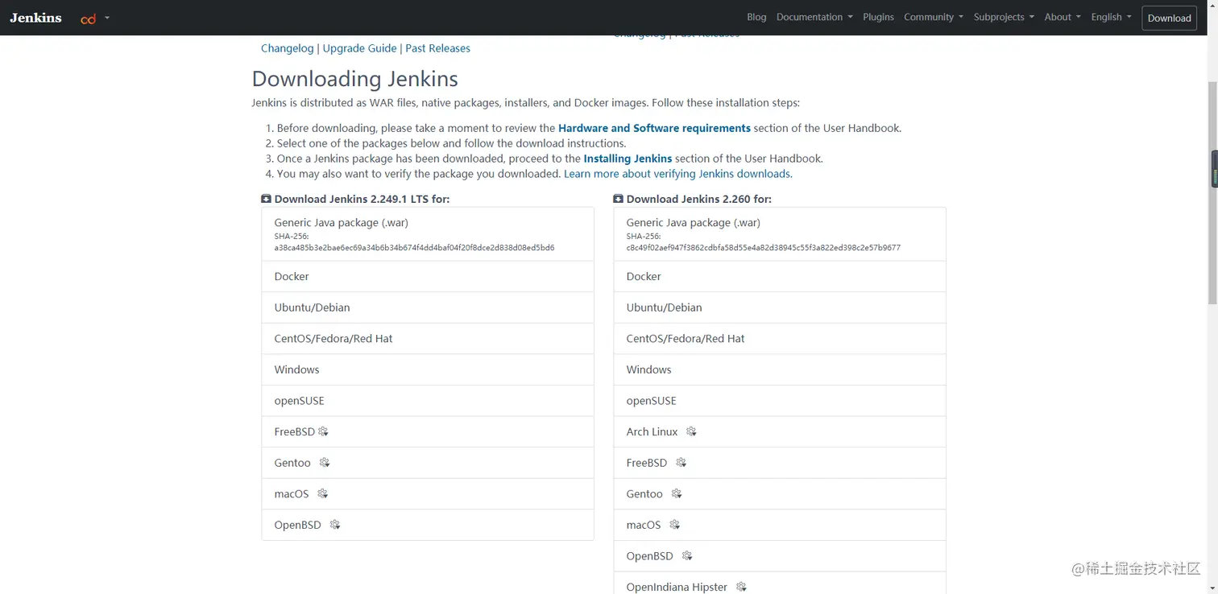Select FreeBSD under Jenkins 2.260
This screenshot has width=1218, height=594.
point(780,463)
